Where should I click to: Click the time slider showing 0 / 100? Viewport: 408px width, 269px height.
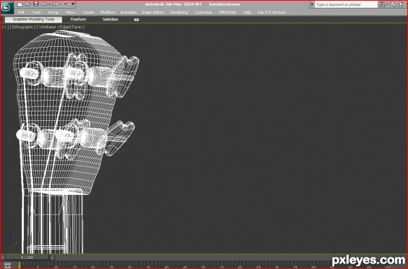click(27, 257)
